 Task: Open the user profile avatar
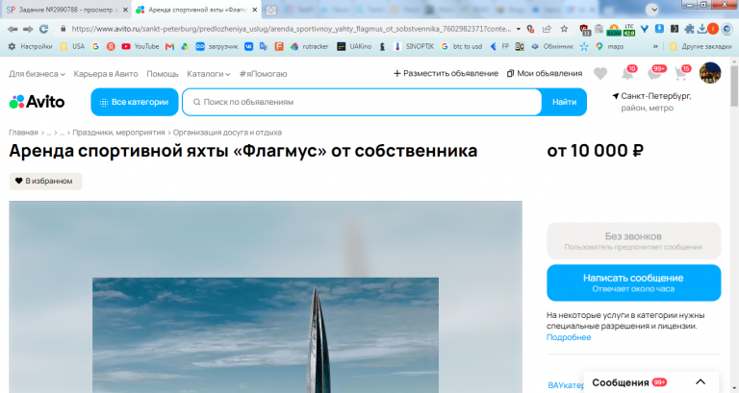[x=710, y=73]
